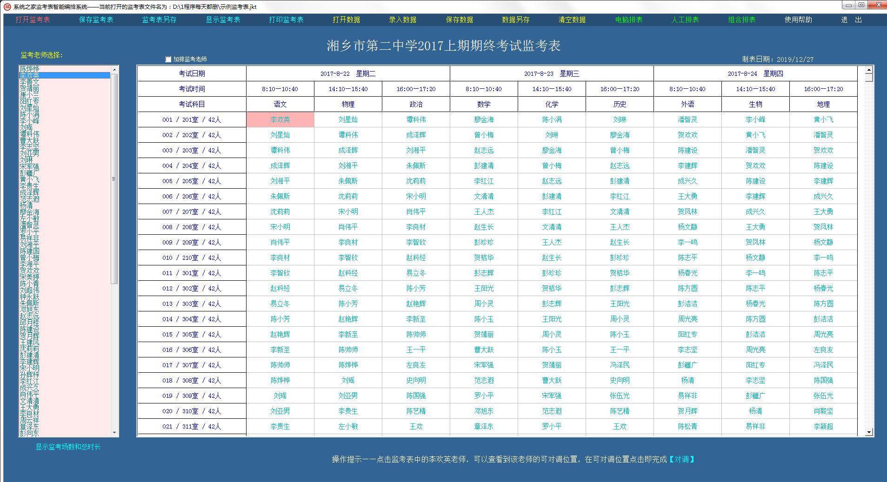Open 打开监考表 menu
The height and width of the screenshot is (482, 887).
tap(33, 20)
